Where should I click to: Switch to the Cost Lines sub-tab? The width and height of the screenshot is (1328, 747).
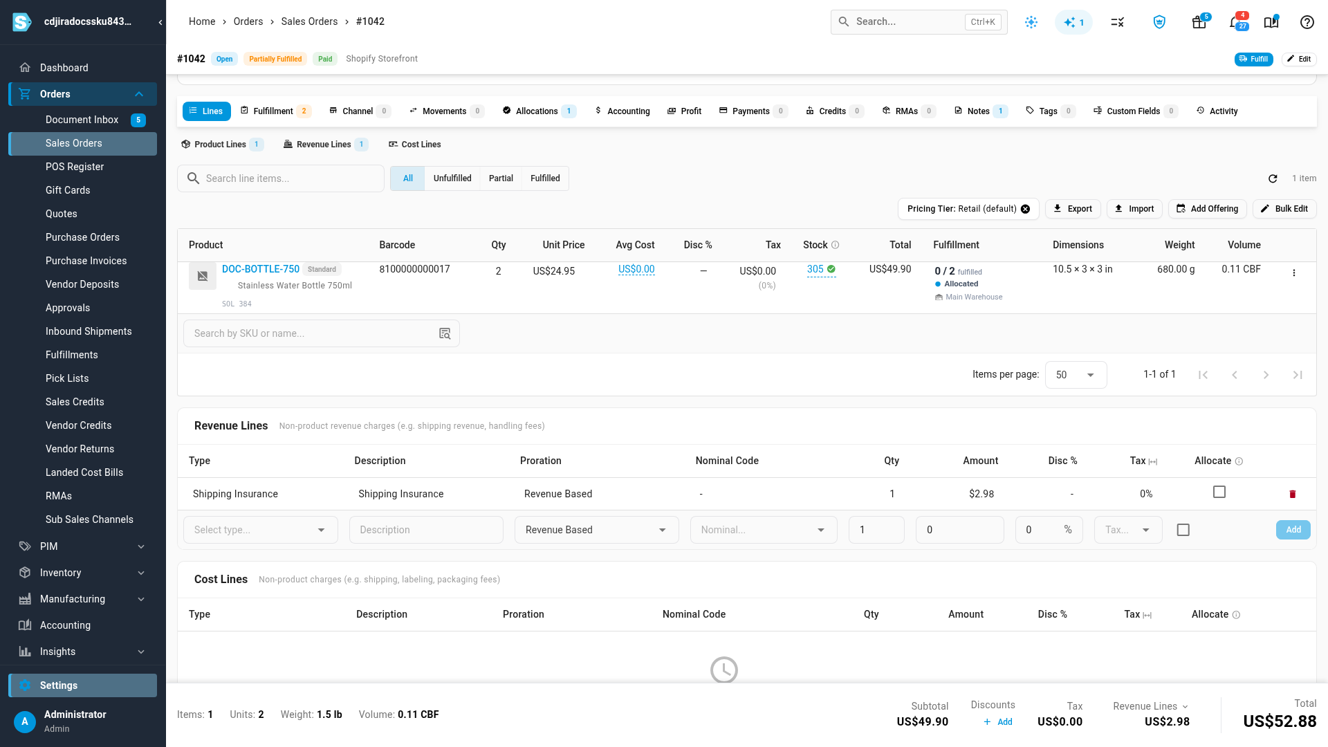[414, 145]
